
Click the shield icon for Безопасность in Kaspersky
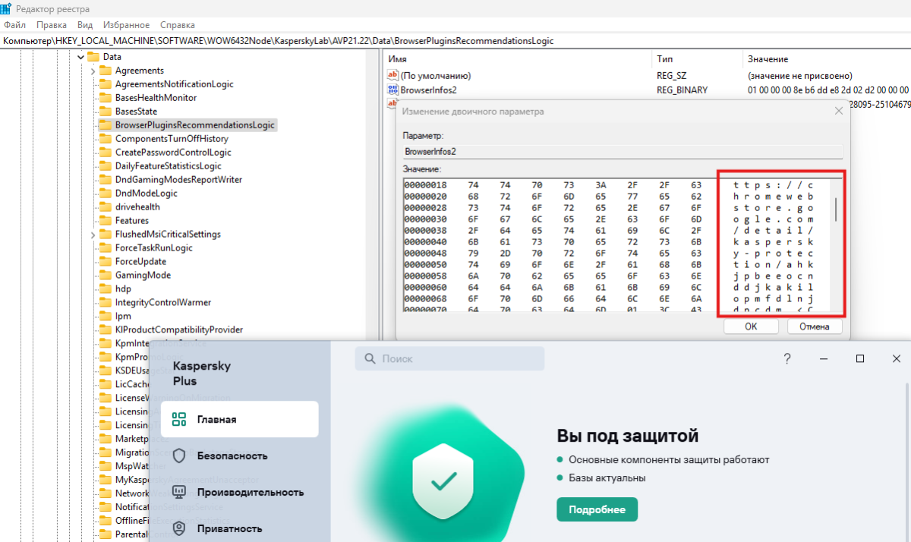[x=179, y=456]
